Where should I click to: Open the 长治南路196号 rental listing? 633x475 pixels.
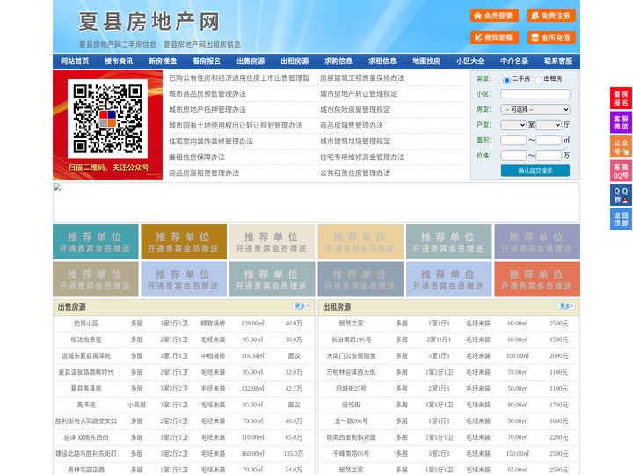click(351, 340)
